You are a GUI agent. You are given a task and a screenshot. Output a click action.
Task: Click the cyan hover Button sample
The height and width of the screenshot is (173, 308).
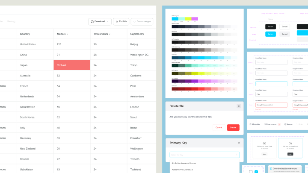(270, 34)
